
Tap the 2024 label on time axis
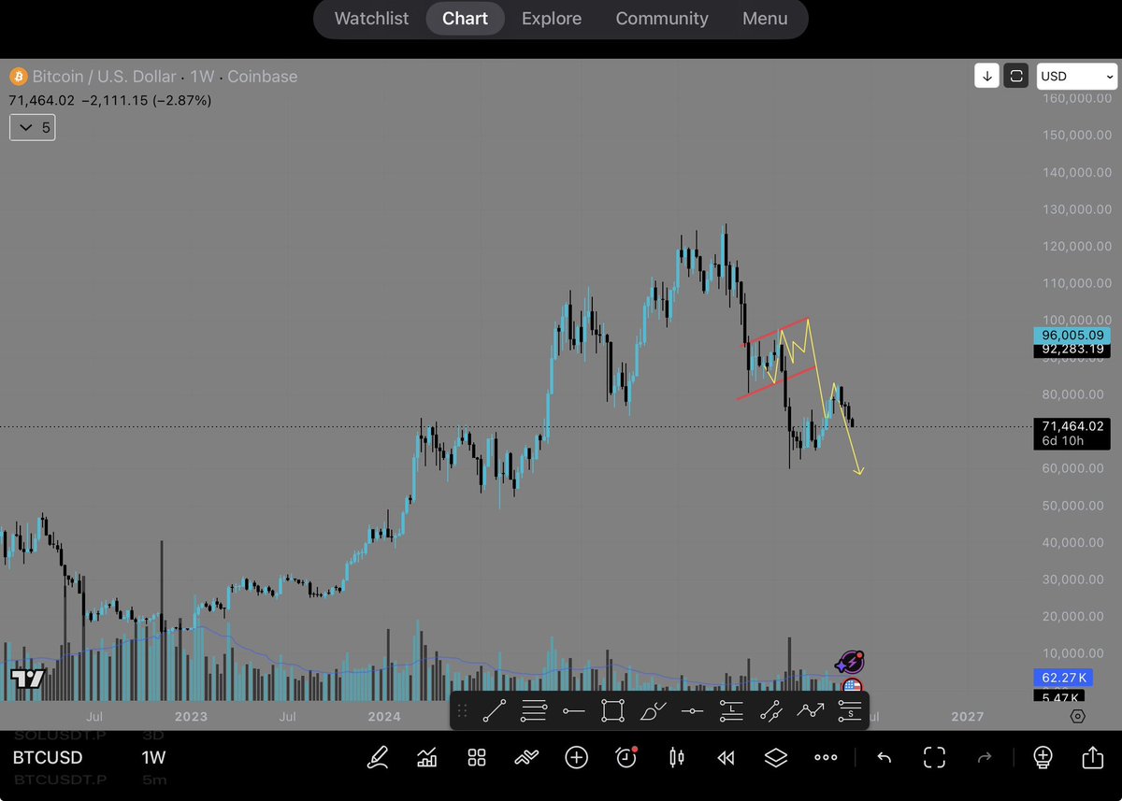coord(384,717)
